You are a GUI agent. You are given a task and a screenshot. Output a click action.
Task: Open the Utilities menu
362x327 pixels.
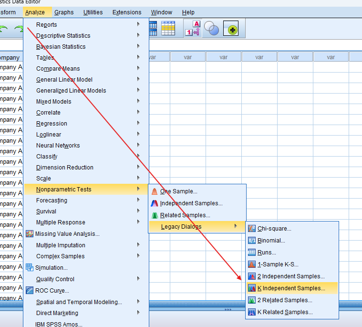point(93,12)
